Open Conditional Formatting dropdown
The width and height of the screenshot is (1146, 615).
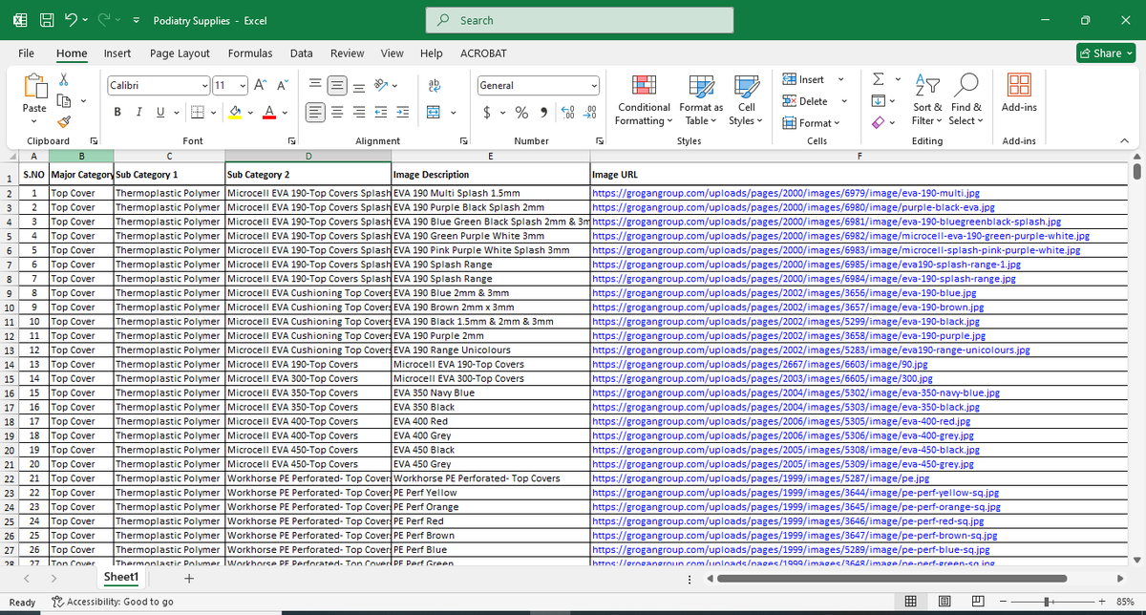tap(644, 100)
